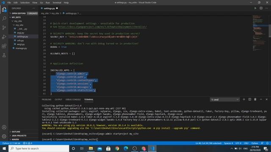
Task: Split the editor to the right
Action: click(261, 8)
